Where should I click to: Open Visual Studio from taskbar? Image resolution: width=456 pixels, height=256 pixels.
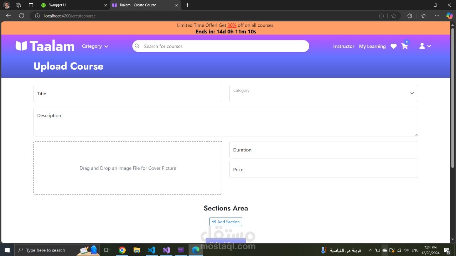tap(166, 250)
